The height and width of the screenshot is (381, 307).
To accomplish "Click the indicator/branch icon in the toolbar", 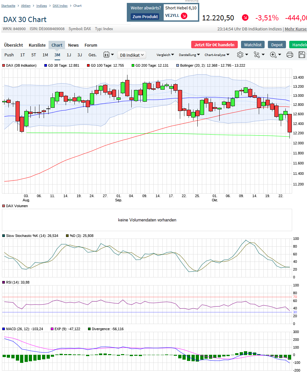I will [256, 55].
